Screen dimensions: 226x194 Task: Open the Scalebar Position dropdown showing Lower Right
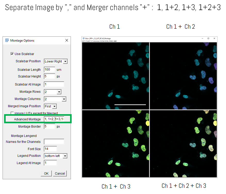point(65,61)
